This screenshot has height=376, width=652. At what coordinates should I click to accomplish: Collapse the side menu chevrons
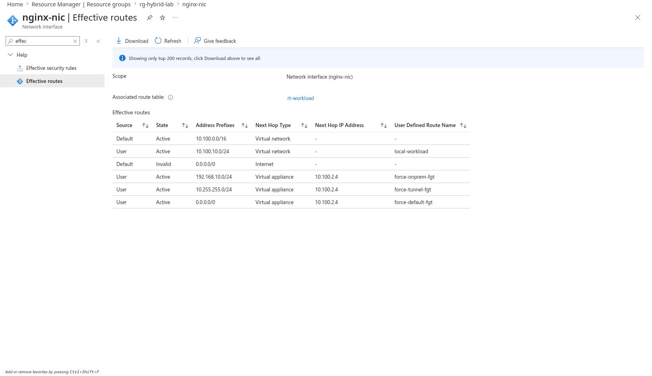98,41
